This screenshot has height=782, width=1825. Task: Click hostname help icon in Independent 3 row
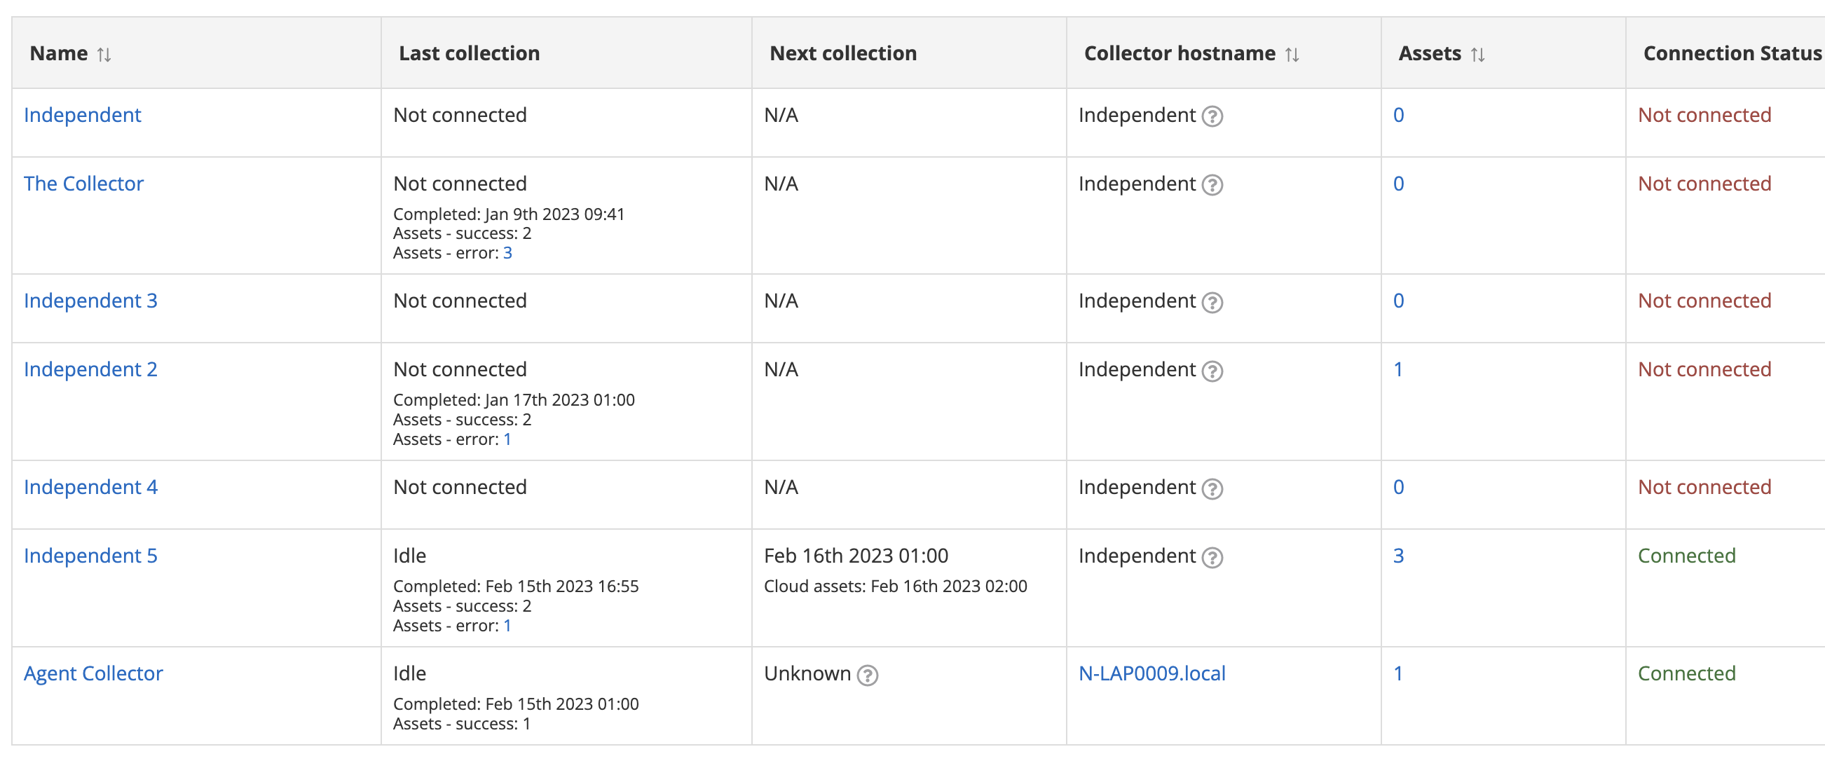pyautogui.click(x=1212, y=303)
